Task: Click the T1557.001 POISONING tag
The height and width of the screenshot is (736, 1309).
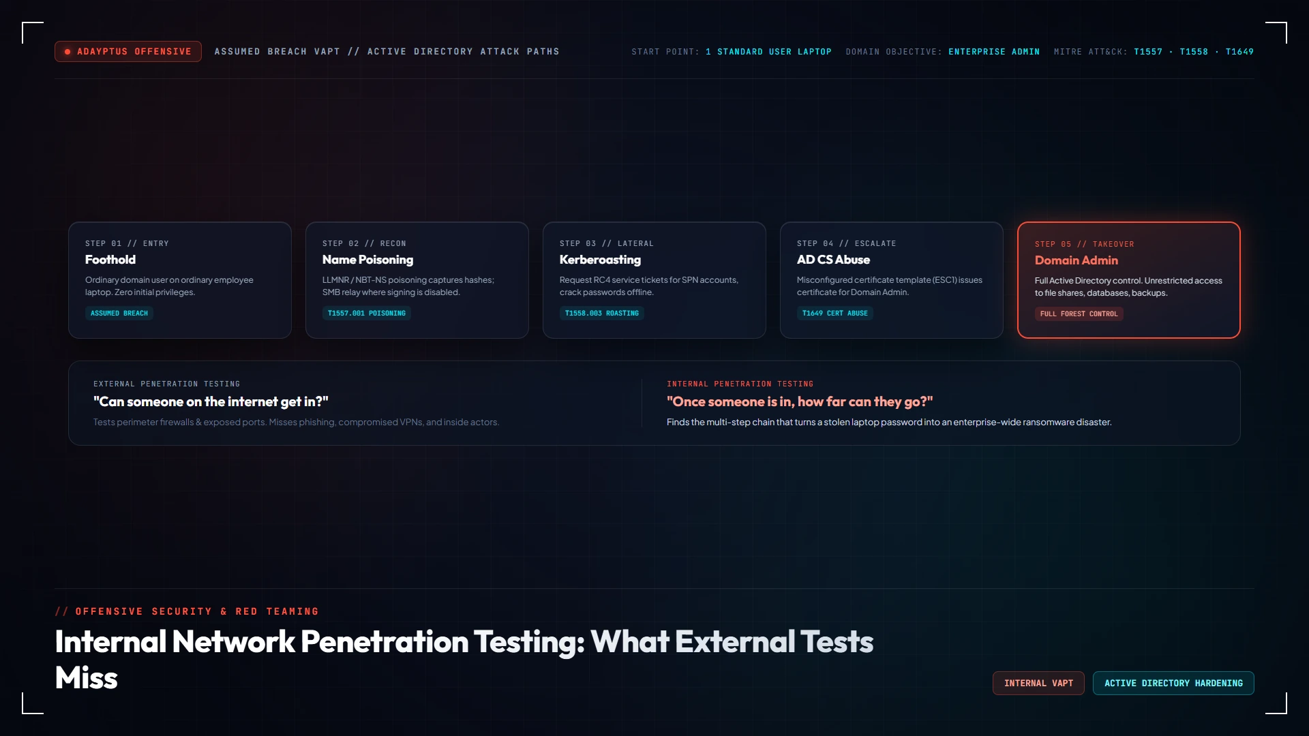Action: click(367, 313)
